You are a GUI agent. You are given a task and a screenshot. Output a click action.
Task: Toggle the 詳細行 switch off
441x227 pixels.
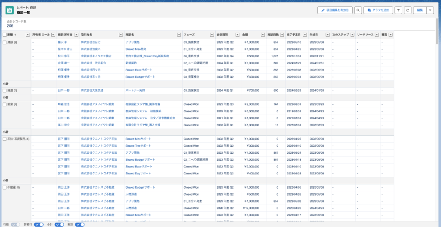39,224
